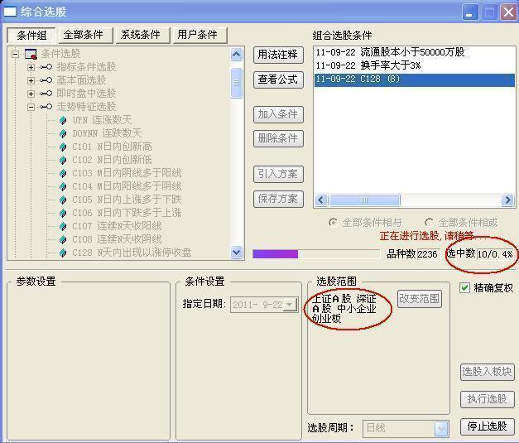Screen dimensions: 519x443
Task: Click the 停止选股 button
Action: click(x=486, y=426)
